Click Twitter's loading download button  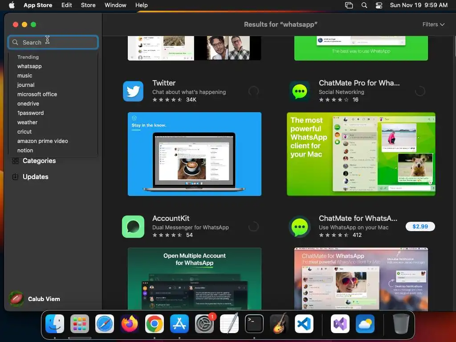(x=253, y=91)
